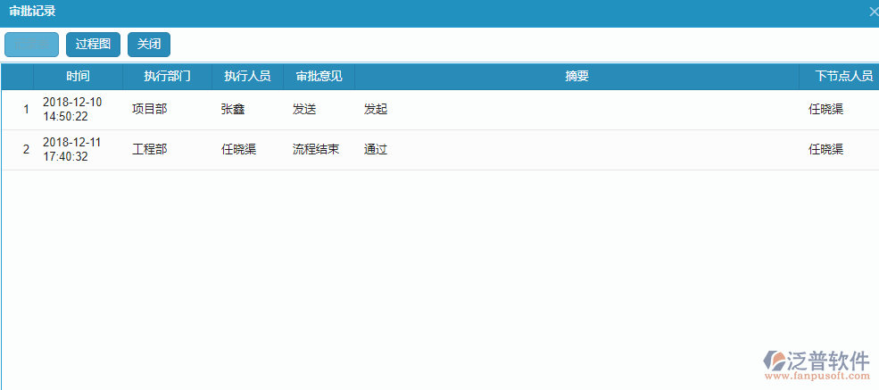Click the 工程部 department cell
The image size is (879, 390).
(x=150, y=150)
